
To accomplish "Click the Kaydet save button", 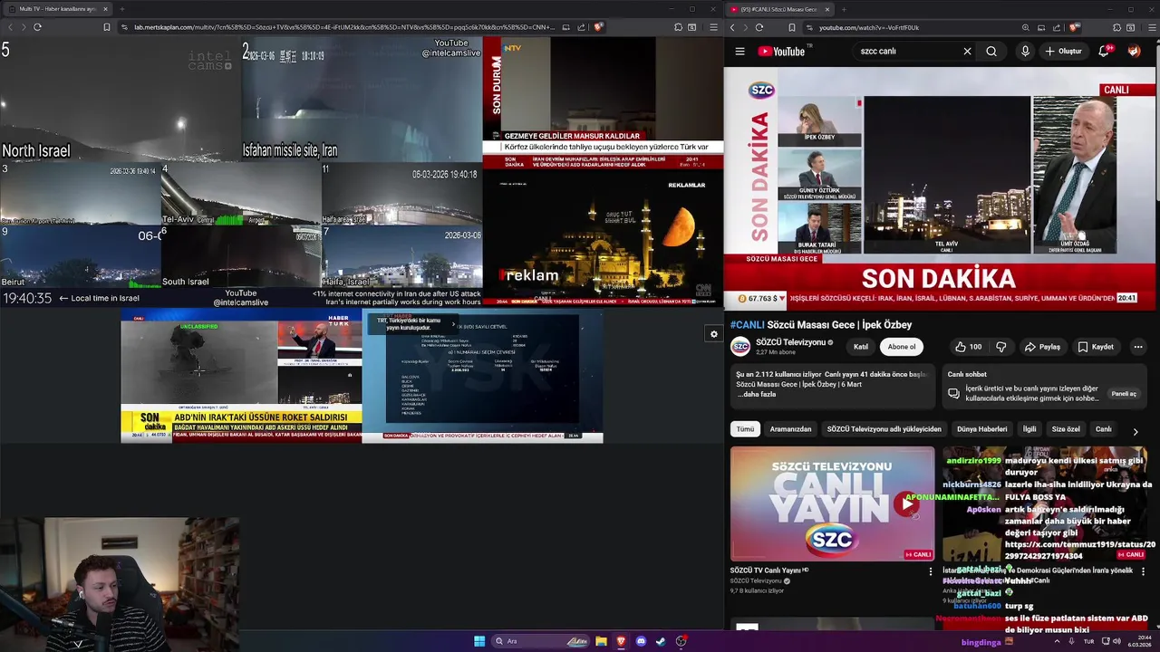I will click(x=1096, y=347).
